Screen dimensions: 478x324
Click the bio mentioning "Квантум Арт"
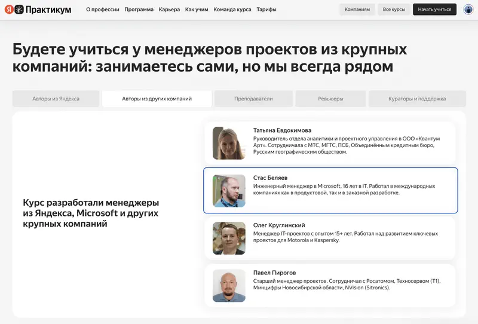tap(347, 145)
